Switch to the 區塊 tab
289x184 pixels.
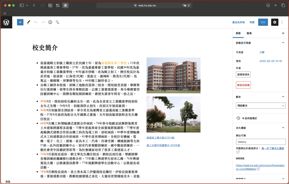coord(249,33)
